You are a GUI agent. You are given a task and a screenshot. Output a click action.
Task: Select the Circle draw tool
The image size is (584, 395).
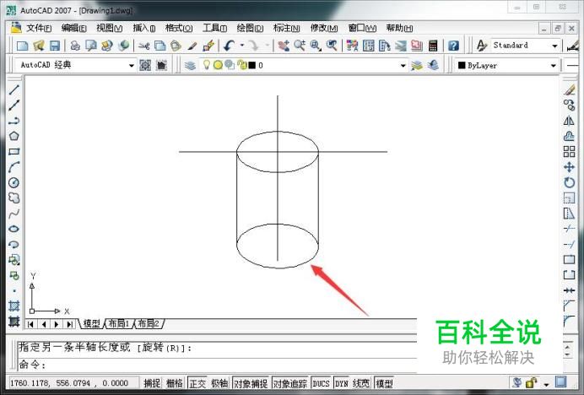(14, 182)
